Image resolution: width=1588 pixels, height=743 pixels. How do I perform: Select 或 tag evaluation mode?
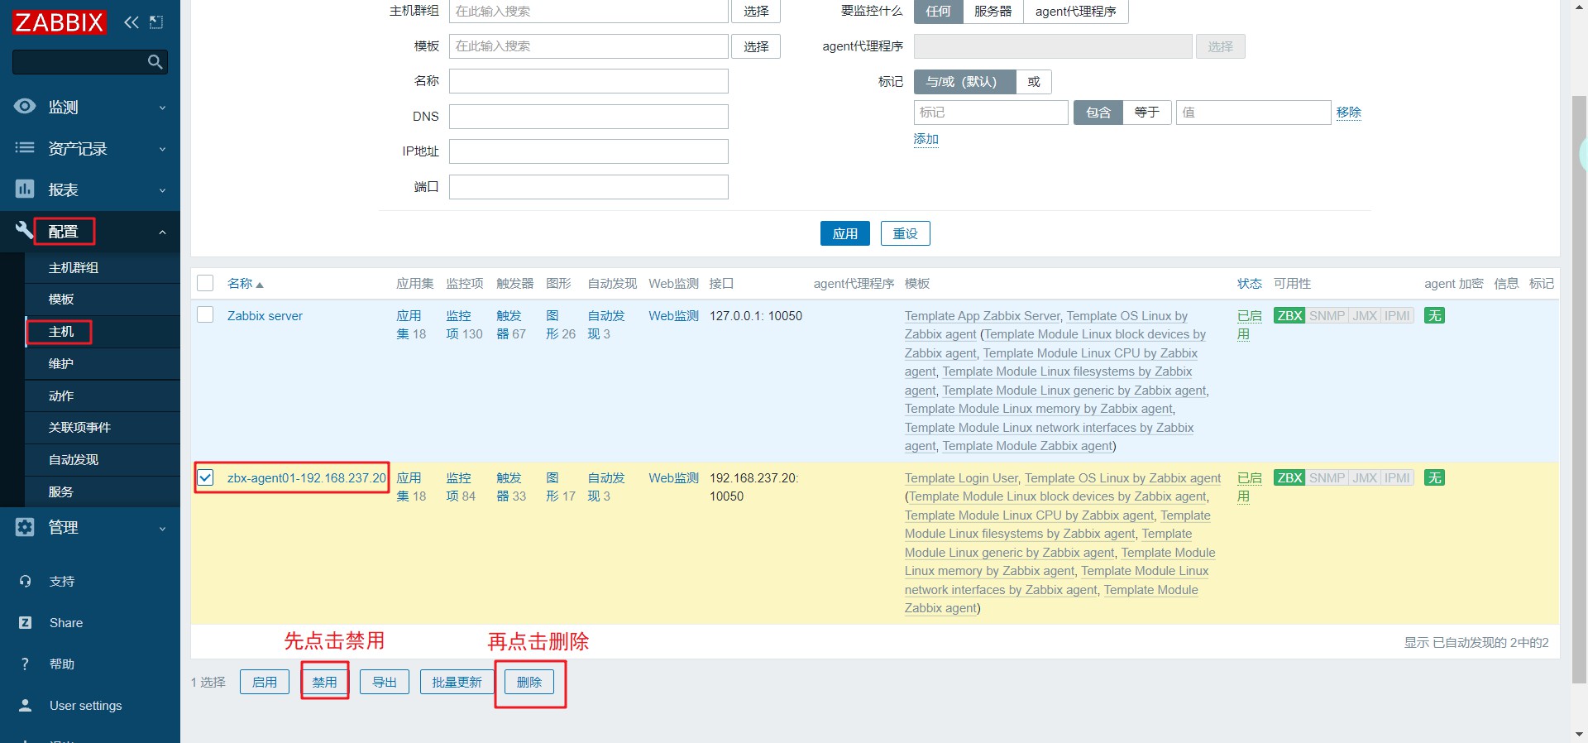tap(1034, 81)
